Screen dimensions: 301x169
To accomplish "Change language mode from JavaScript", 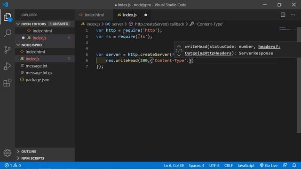I will (246, 165).
